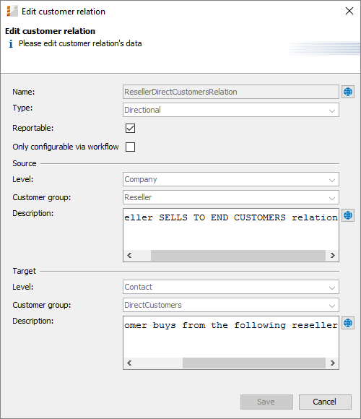This screenshot has width=361, height=419.
Task: Uncheck the Reportable checkbox
Action: click(x=130, y=129)
